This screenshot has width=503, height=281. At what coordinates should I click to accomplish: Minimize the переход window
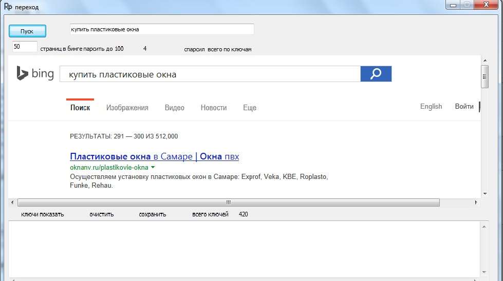point(453,5)
